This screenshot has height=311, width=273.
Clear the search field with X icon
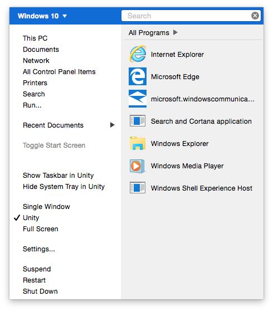(x=255, y=16)
